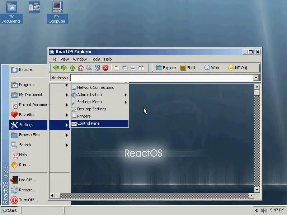
Task: Click the volume speaker icon in the tray
Action: coord(264,211)
